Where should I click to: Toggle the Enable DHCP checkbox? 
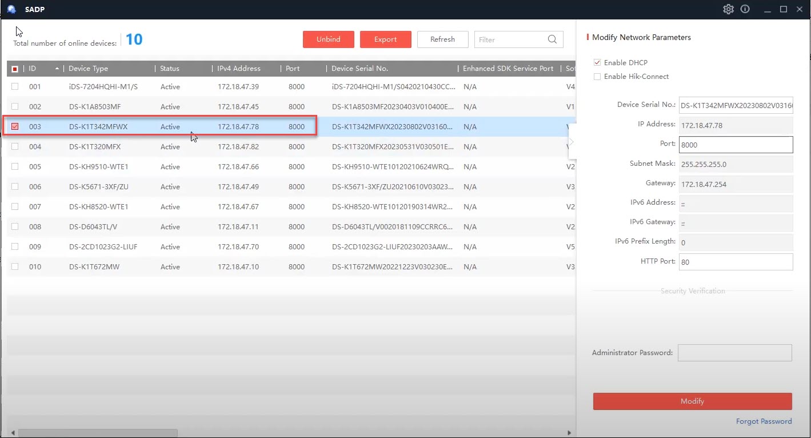point(597,62)
